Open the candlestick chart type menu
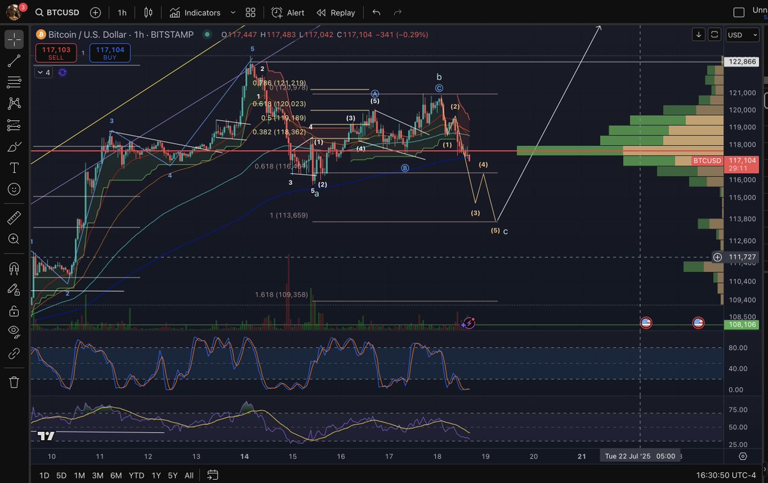 coord(149,13)
